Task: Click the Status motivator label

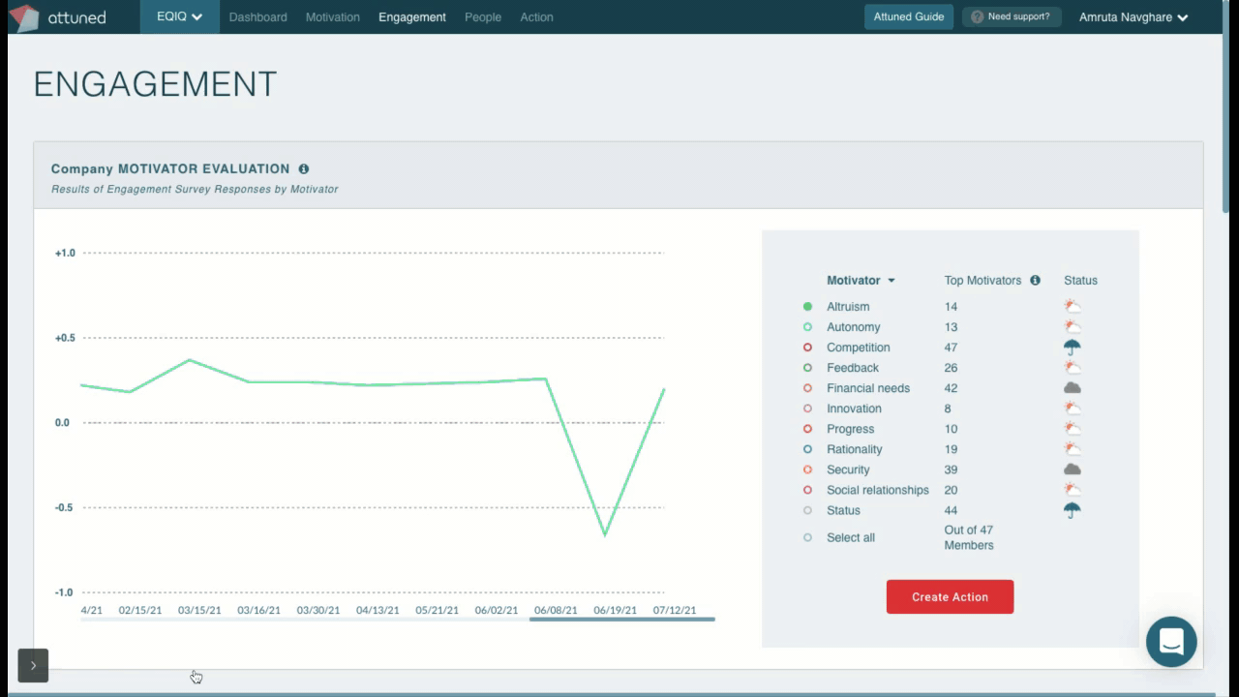Action: [x=843, y=510]
